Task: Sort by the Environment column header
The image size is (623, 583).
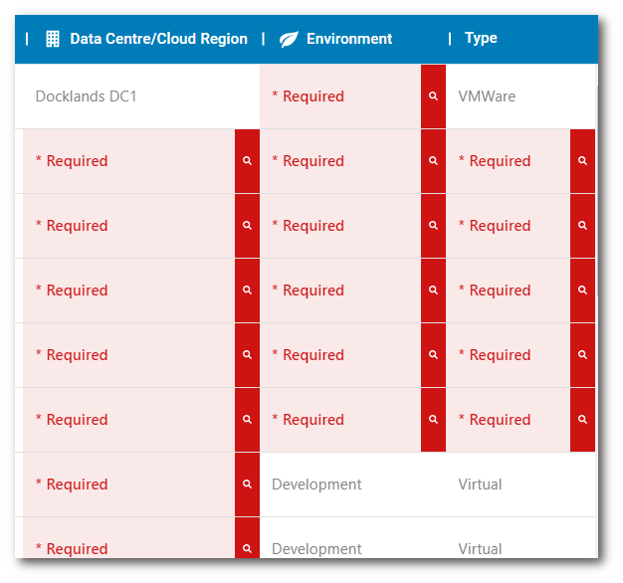Action: [x=349, y=39]
